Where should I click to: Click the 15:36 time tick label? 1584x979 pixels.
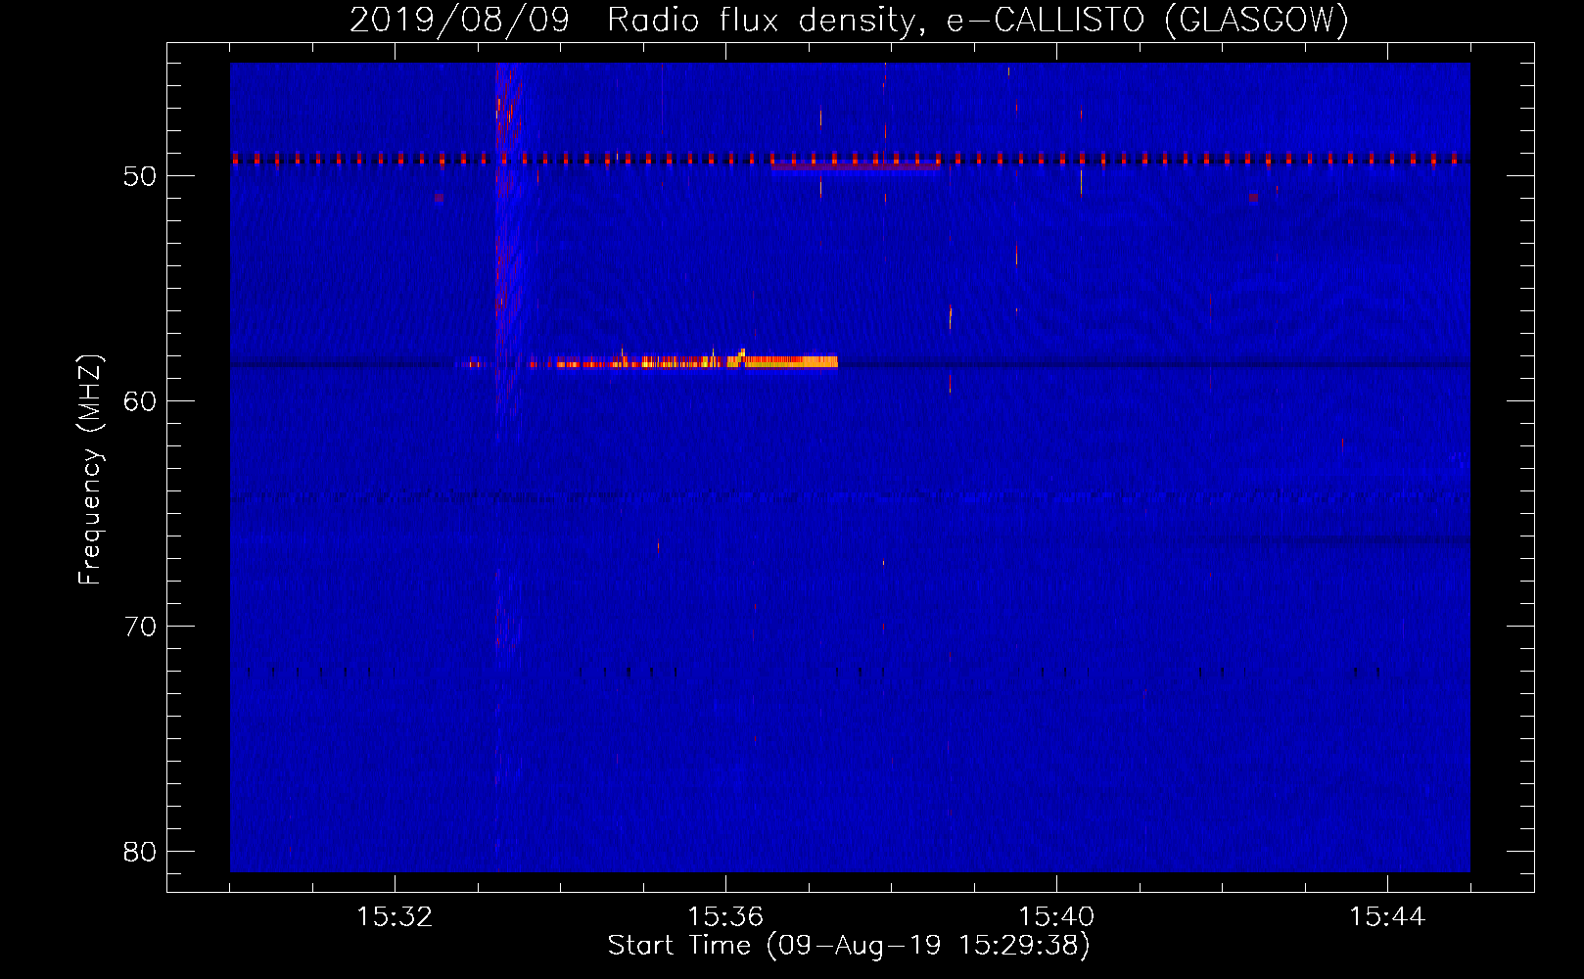(725, 917)
